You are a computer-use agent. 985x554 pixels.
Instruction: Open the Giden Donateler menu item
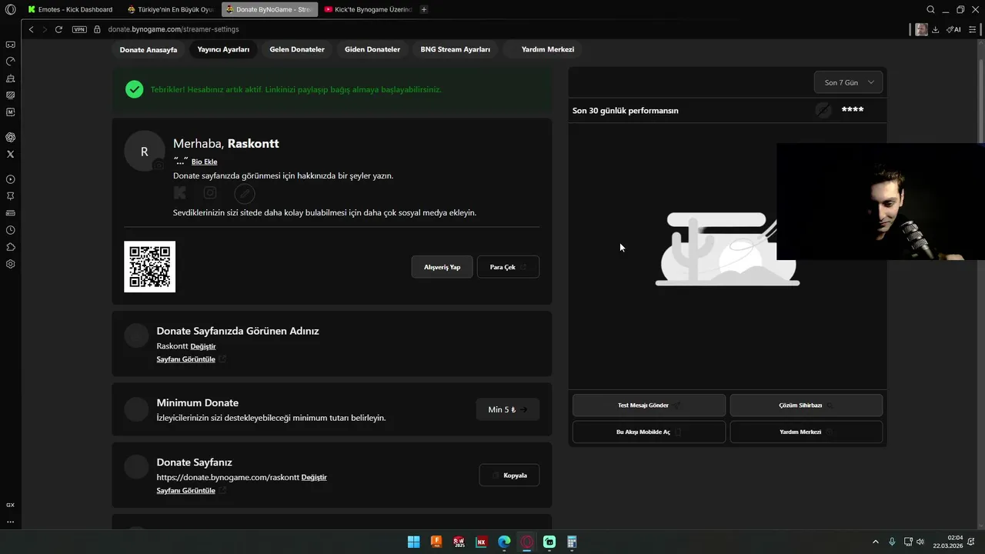(372, 49)
